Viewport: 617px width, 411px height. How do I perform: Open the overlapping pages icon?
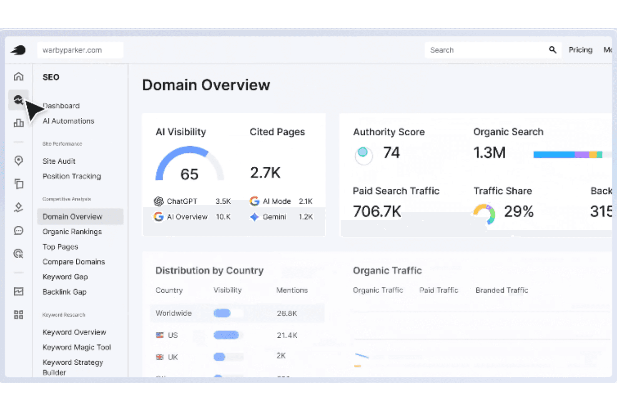click(18, 184)
